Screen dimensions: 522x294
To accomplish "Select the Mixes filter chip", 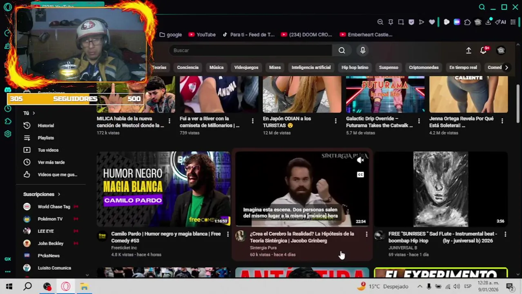I will [x=275, y=67].
